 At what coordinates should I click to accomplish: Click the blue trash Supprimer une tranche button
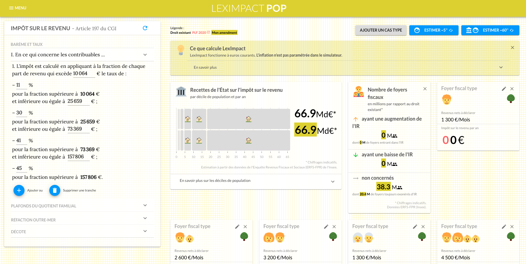(x=55, y=190)
